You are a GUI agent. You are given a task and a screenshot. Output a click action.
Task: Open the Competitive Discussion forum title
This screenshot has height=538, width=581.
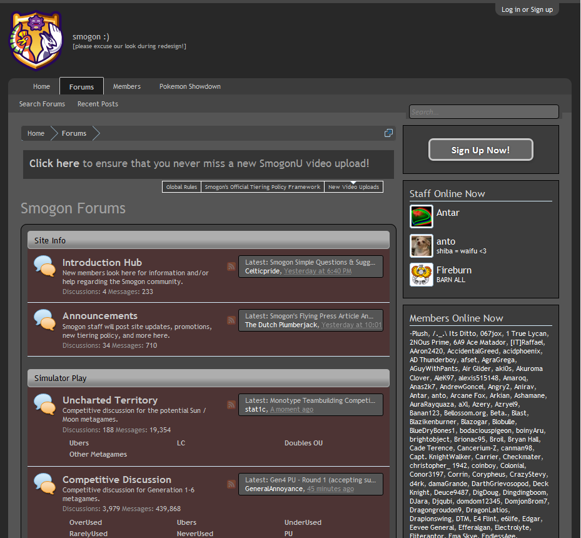[x=117, y=479]
